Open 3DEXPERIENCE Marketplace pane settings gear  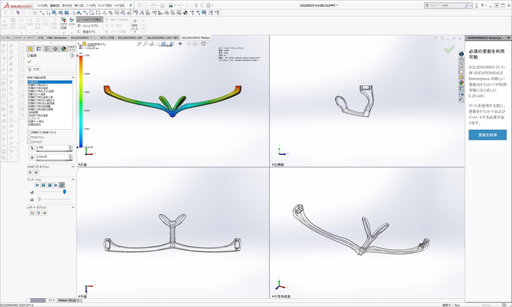503,38
